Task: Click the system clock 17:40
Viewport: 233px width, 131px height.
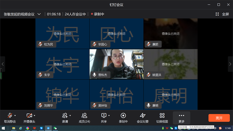Action: click(x=228, y=128)
